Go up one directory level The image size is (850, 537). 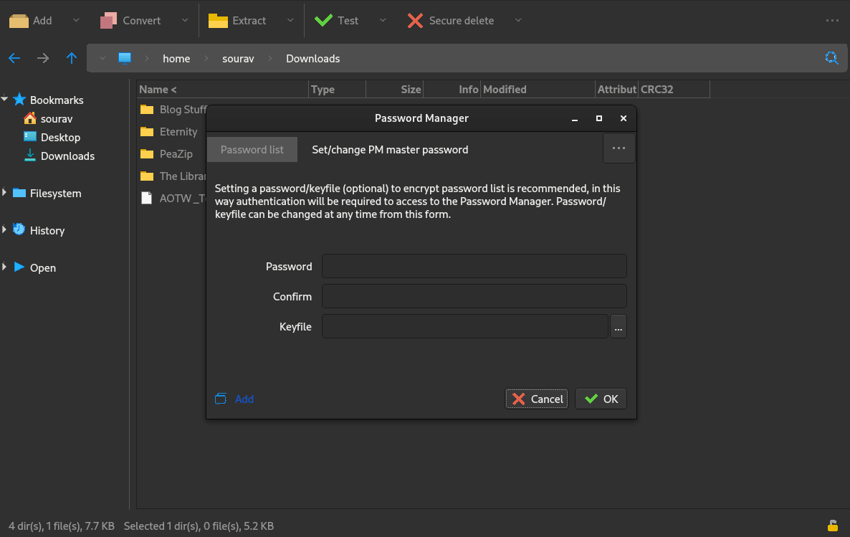pyautogui.click(x=71, y=59)
